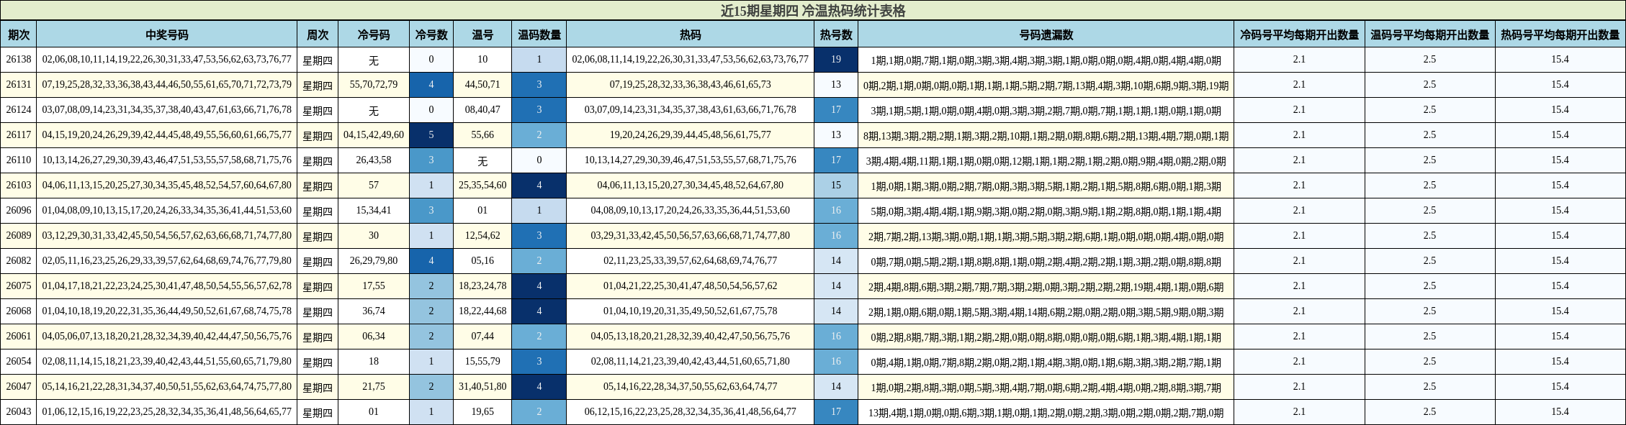
Task: Click hot count 19 cell in row 26138
Action: point(836,60)
